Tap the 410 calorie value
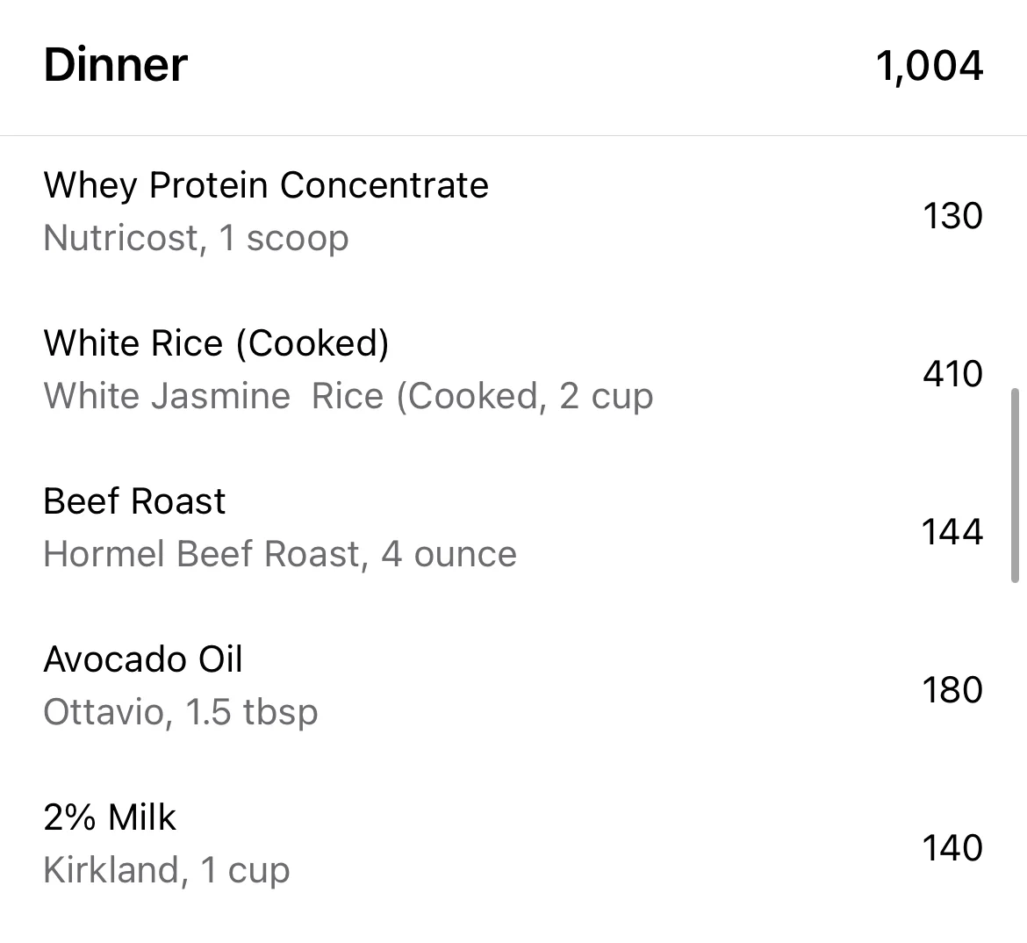 952,373
